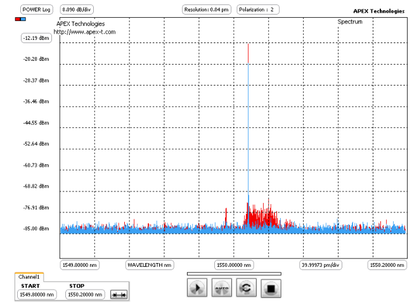Click the 8.090 dB/div scale field
The height and width of the screenshot is (303, 419).
click(x=76, y=10)
